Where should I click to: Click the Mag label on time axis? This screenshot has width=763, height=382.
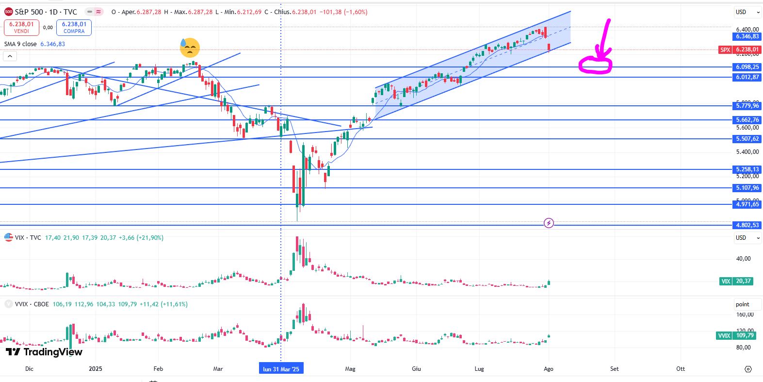350,369
